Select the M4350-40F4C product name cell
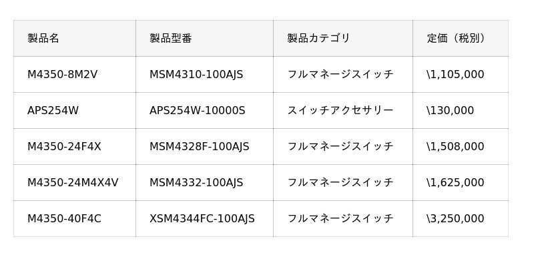The width and height of the screenshot is (534, 257). coord(75,218)
